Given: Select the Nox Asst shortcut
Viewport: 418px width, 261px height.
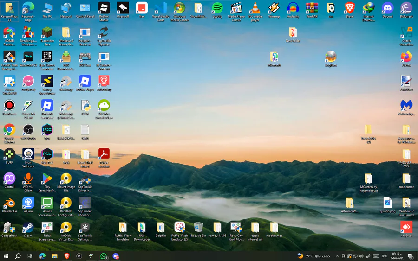Looking at the screenshot, I should click(47, 156).
